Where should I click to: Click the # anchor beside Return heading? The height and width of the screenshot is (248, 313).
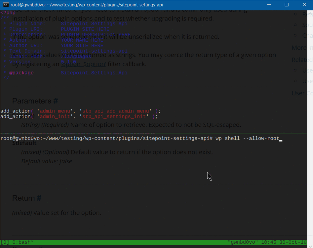(39, 198)
